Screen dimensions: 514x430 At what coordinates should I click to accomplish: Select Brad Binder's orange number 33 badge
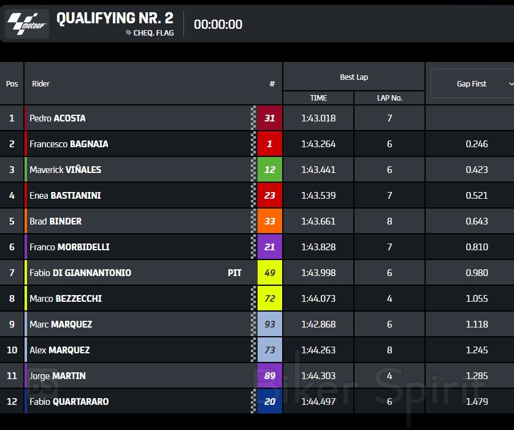(270, 221)
